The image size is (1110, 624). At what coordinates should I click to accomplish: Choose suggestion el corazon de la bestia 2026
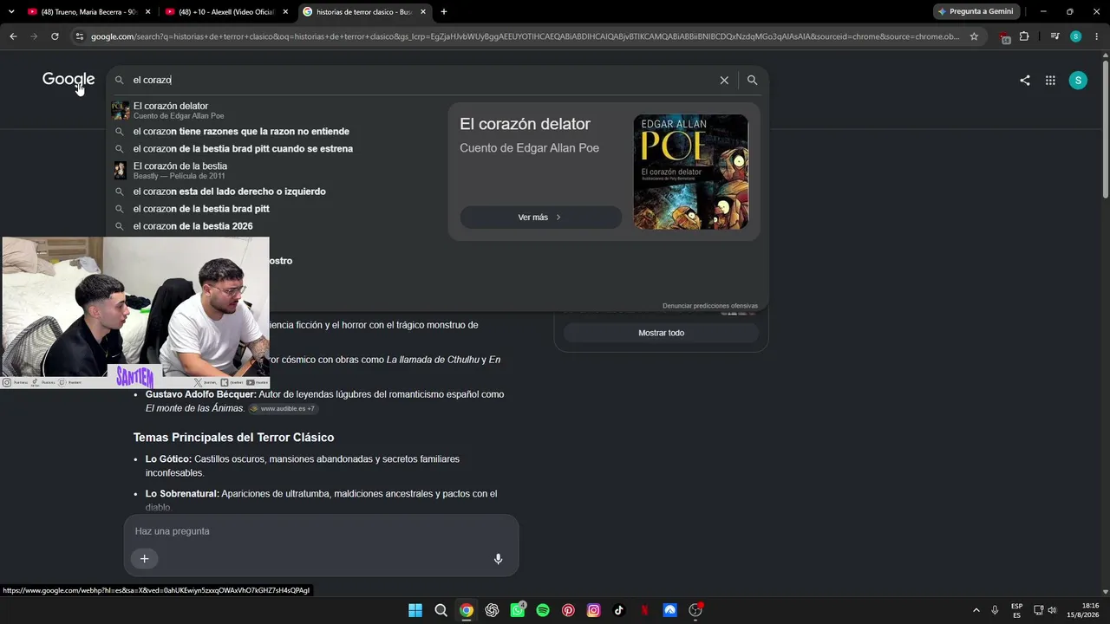(277, 226)
